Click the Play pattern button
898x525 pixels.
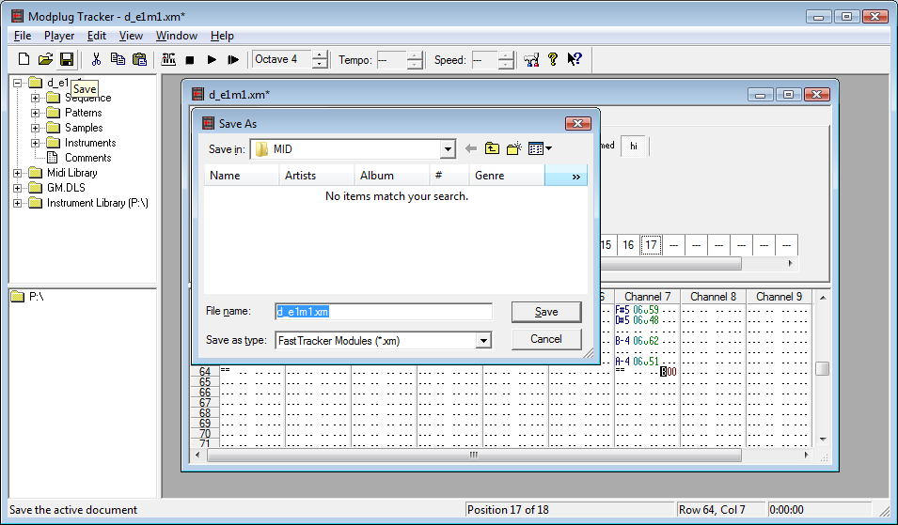[x=232, y=59]
